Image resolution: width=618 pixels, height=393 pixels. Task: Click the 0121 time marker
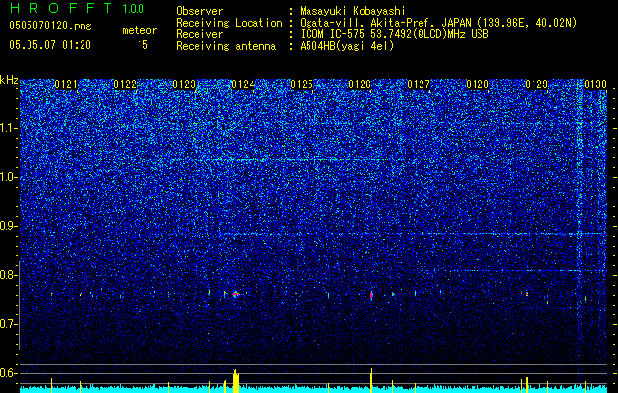pyautogui.click(x=66, y=84)
